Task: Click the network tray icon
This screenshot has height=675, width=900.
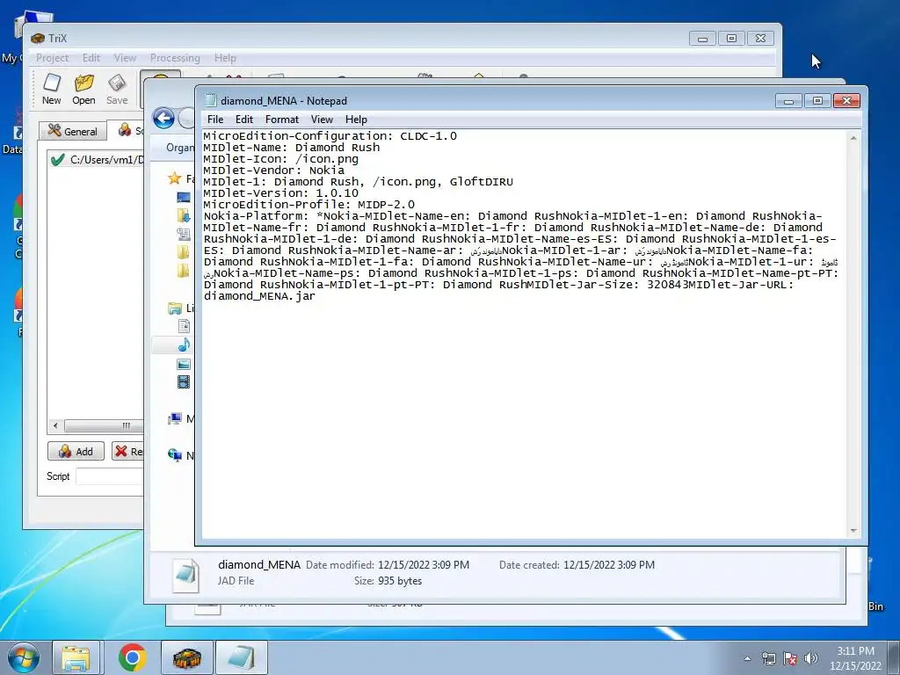Action: 768,658
